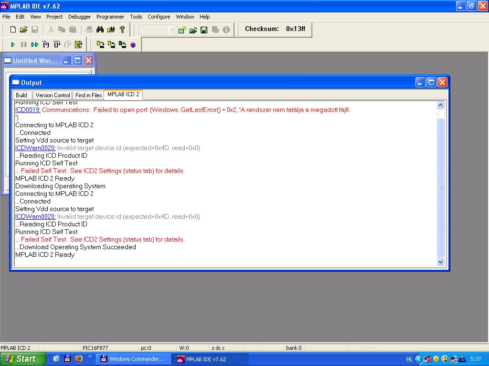The image size is (489, 366).
Task: Open the File menu
Action: pos(6,17)
